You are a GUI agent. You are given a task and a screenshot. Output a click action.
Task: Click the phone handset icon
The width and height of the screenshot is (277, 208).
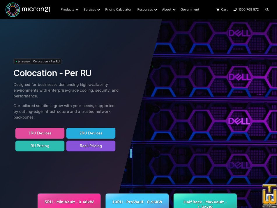[x=235, y=9]
